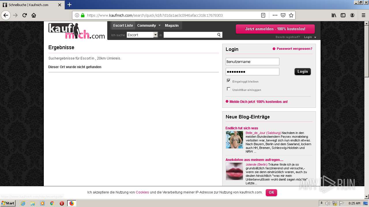The image size is (369, 207).
Task: Open Escort Liste tab
Action: 123,26
